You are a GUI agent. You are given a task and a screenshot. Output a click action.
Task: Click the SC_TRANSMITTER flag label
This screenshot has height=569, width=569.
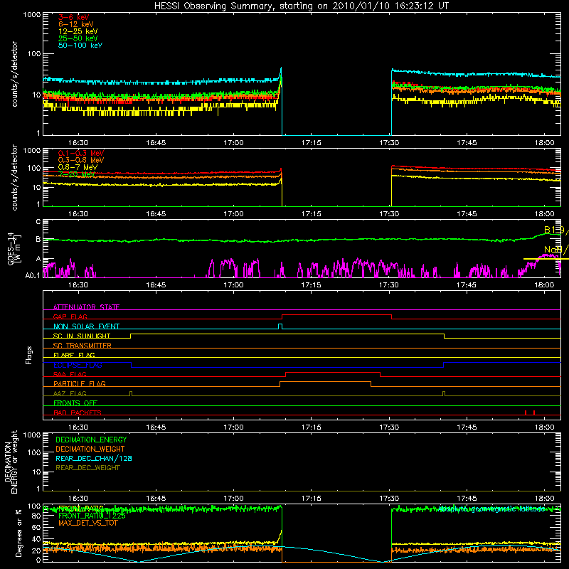click(x=82, y=346)
